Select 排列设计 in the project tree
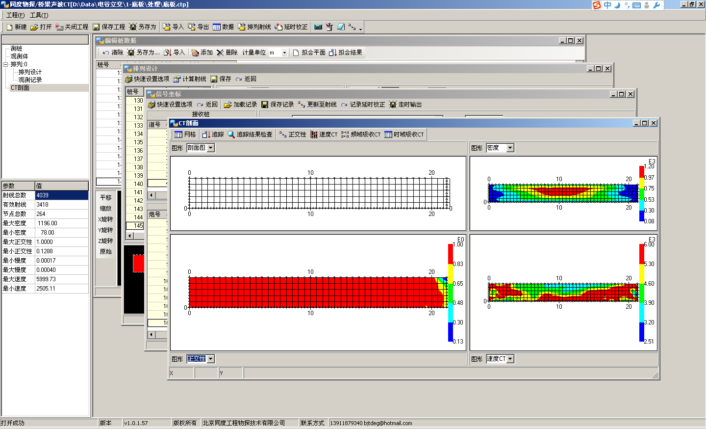This screenshot has height=429, width=706. (30, 72)
